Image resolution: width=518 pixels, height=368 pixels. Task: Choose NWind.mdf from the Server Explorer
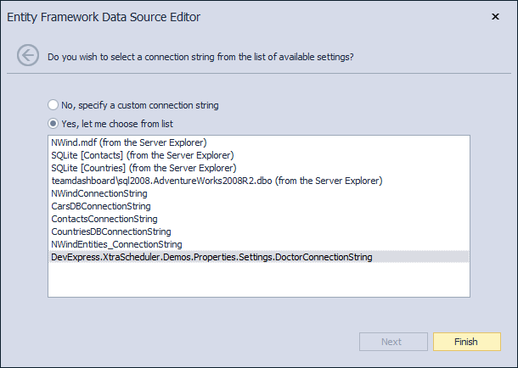tap(129, 142)
